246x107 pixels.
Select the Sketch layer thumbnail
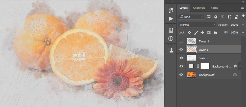[191, 58]
